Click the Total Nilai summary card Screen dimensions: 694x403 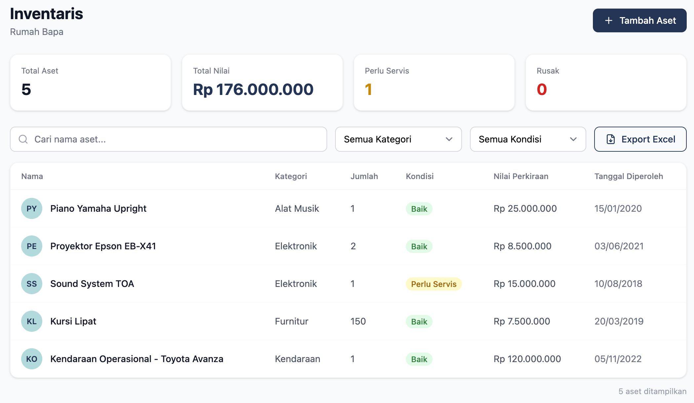tap(262, 83)
